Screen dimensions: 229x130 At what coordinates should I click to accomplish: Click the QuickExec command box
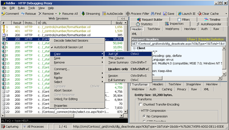coord(64,121)
